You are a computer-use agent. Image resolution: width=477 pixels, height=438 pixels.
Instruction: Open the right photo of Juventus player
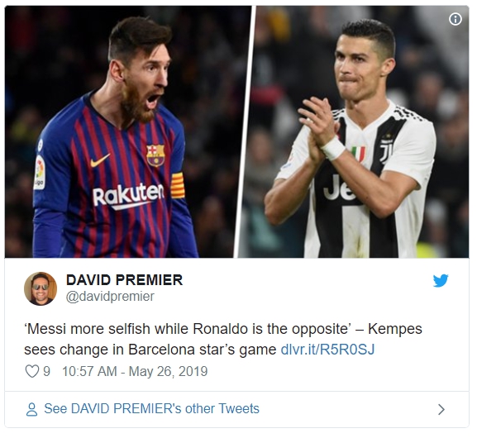pyautogui.click(x=355, y=131)
